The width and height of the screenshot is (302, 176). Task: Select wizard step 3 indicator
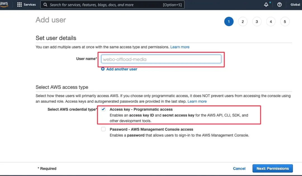coord(257,22)
